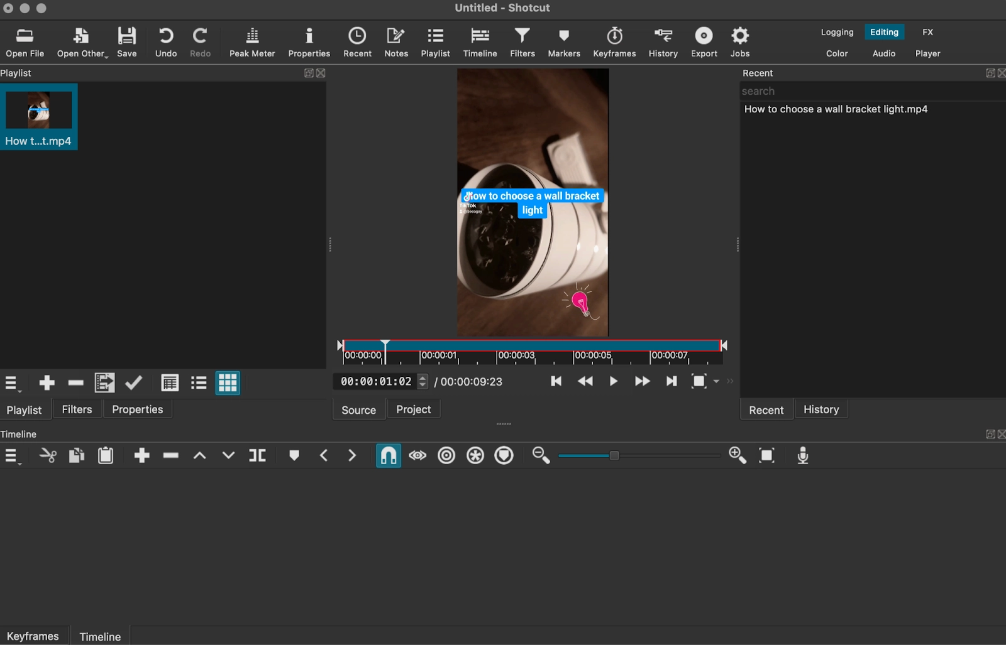The height and width of the screenshot is (645, 1006).
Task: Select the Color layout button
Action: pos(837,53)
